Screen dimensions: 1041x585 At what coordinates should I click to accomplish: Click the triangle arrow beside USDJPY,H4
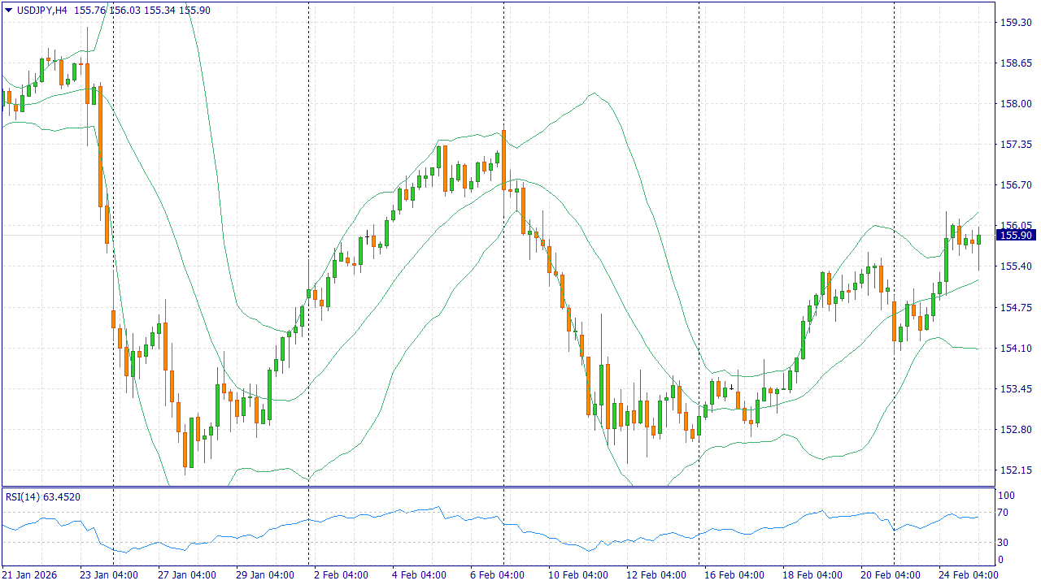[9, 10]
